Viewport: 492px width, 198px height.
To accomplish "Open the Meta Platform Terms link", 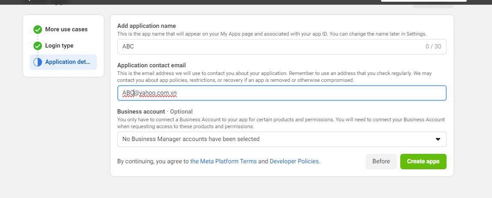I will tap(223, 162).
